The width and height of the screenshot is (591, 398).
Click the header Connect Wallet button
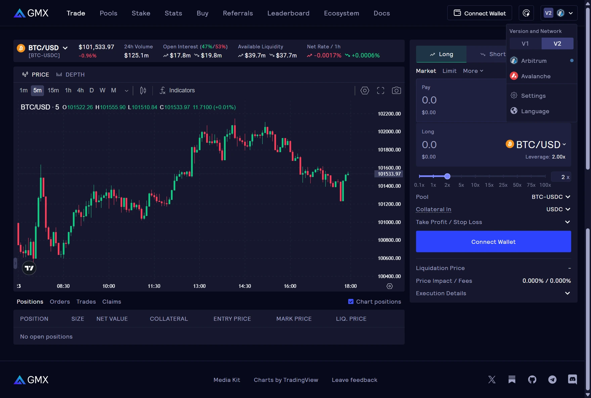click(x=480, y=13)
